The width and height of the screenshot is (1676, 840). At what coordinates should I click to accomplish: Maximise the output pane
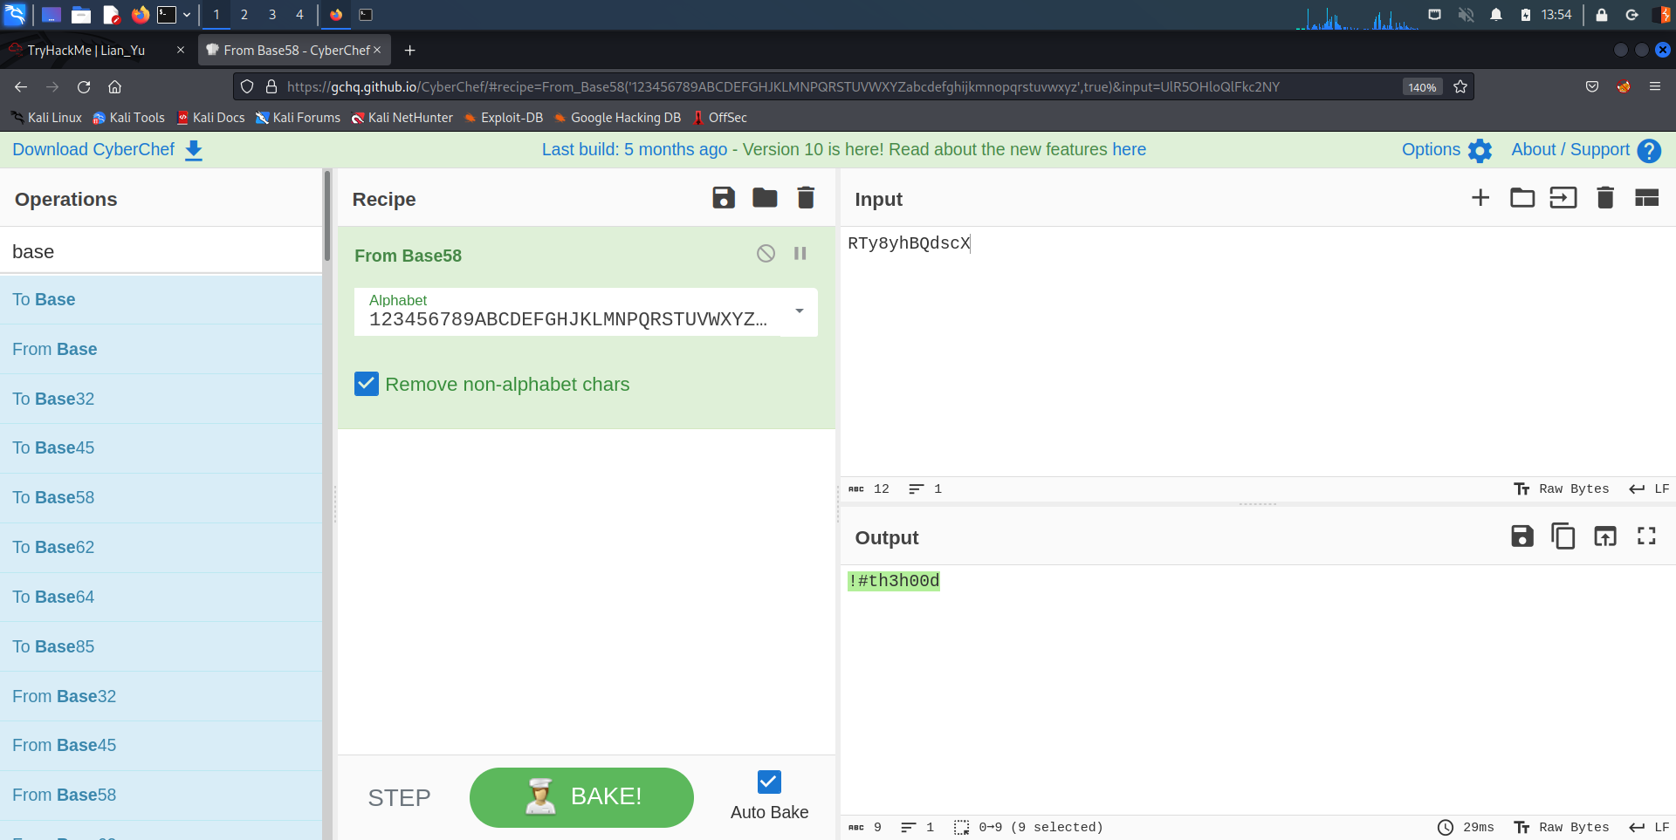(x=1645, y=536)
